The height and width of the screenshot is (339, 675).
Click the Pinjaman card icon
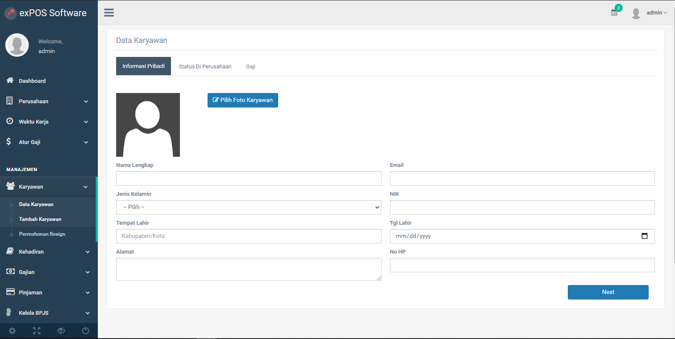[x=10, y=292]
